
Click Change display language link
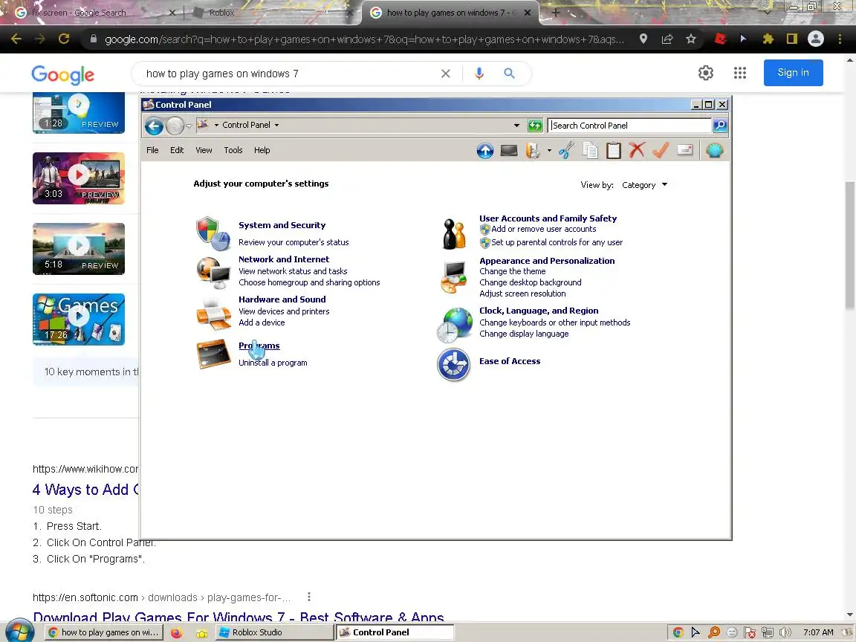pos(524,334)
